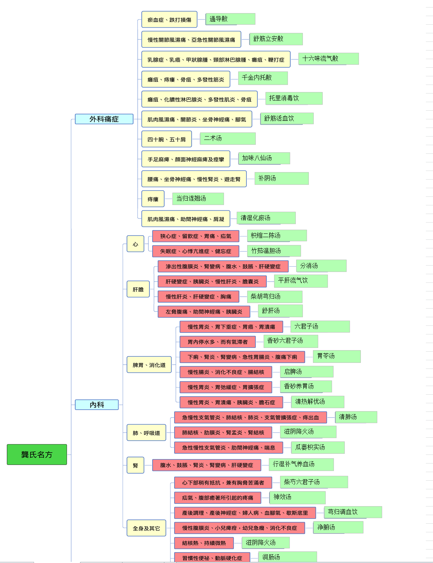The height and width of the screenshot is (563, 433).
Task: Select the 行湿补气养血汤 formula box
Action: pyautogui.click(x=301, y=465)
